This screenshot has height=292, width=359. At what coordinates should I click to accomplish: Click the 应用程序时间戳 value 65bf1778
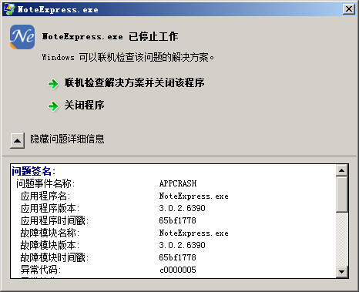(177, 220)
